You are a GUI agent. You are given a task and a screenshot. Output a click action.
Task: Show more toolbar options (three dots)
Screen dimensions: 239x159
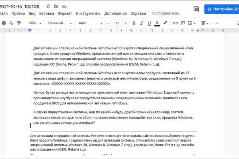[x=216, y=23]
